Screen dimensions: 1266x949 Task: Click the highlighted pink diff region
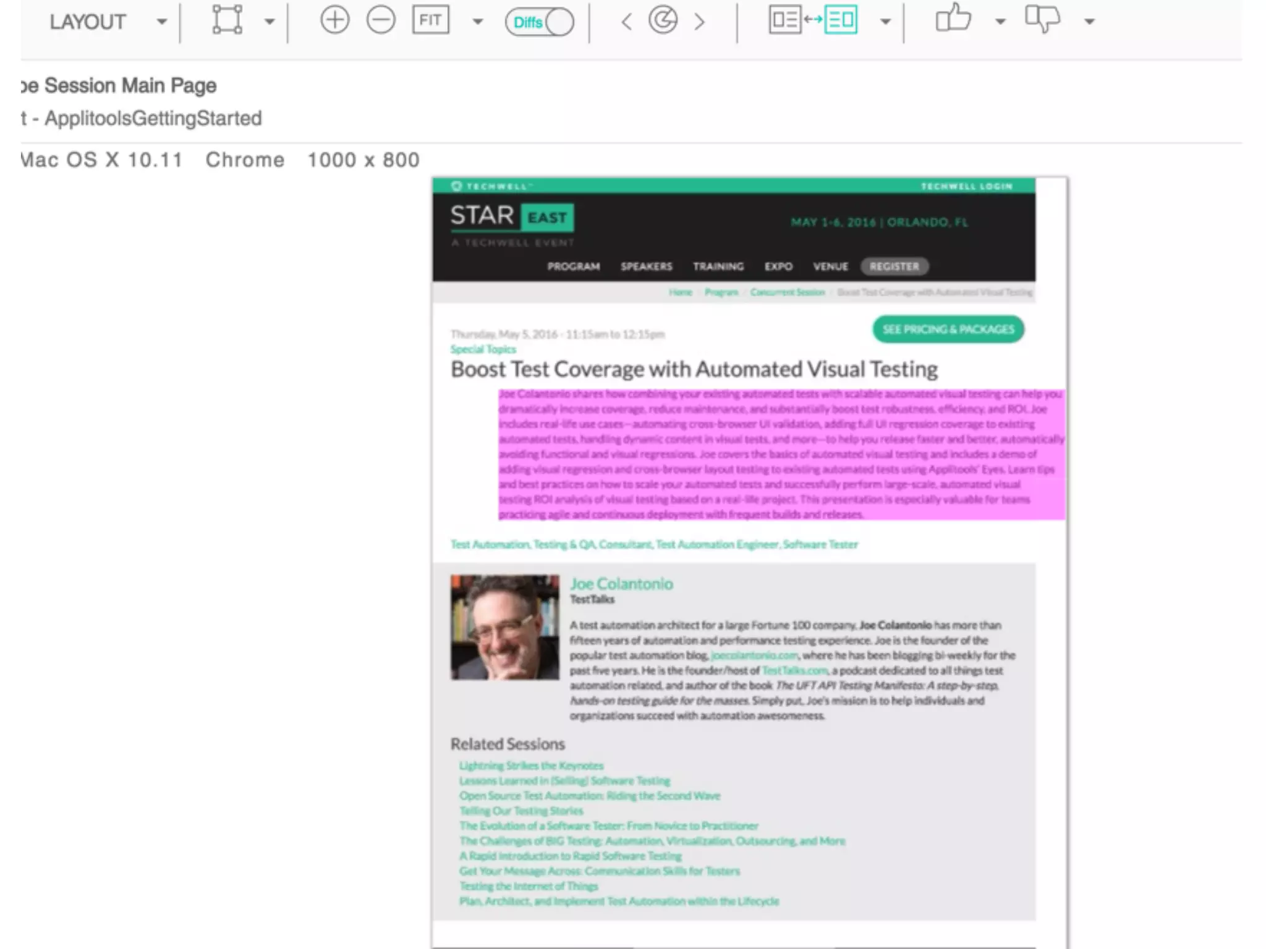point(781,453)
